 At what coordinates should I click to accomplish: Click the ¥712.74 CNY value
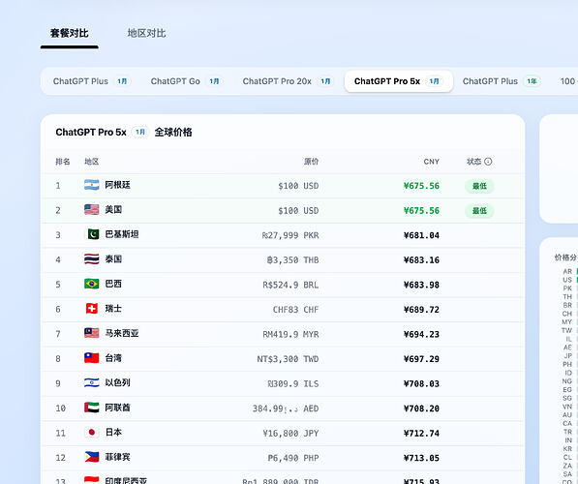pyautogui.click(x=421, y=433)
